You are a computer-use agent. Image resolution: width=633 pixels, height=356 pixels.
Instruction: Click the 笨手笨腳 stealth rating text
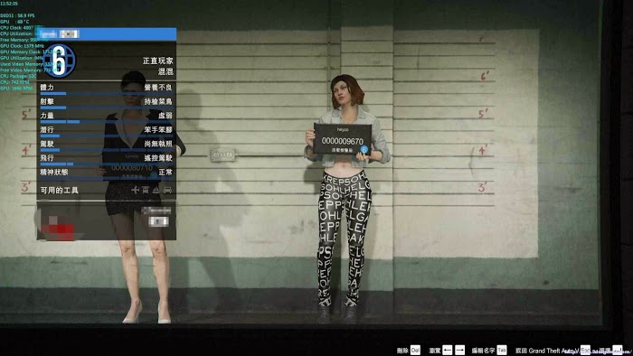coord(158,129)
